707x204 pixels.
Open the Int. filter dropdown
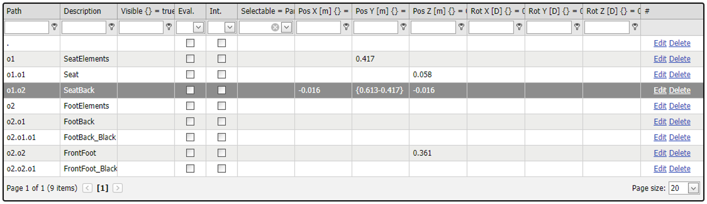pyautogui.click(x=230, y=27)
